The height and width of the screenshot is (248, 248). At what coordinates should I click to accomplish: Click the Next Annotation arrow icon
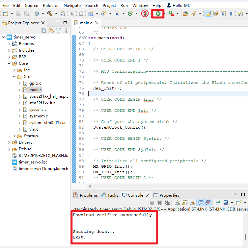tap(240, 13)
